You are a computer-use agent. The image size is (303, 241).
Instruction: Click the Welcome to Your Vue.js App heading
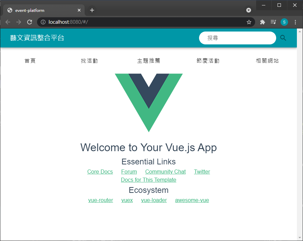tap(148, 147)
